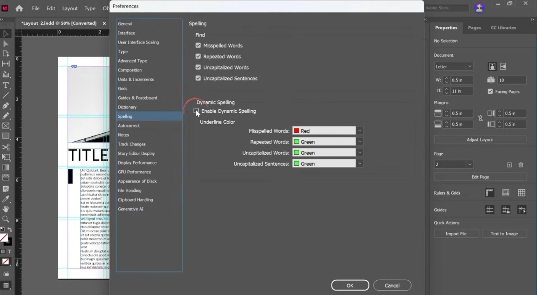Switch to the Pages tab
The image size is (537, 295).
click(474, 28)
